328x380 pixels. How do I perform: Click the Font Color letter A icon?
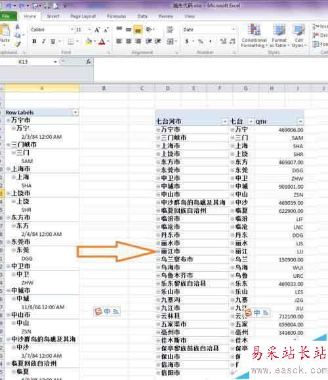coord(102,41)
